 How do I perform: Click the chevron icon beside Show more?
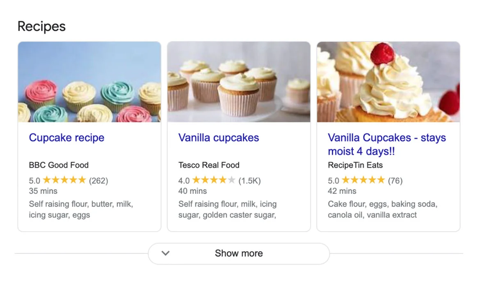tap(165, 253)
